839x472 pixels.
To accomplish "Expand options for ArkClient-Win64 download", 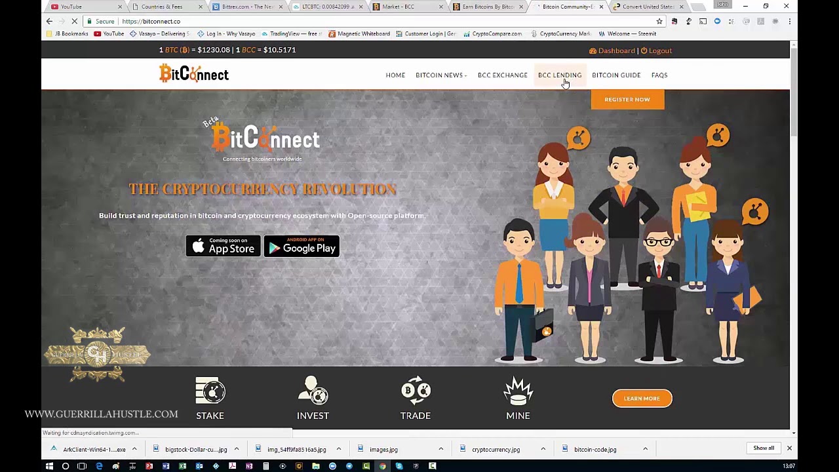I will (134, 449).
